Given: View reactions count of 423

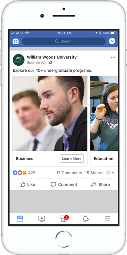Looking at the screenshot, I should [24, 173].
